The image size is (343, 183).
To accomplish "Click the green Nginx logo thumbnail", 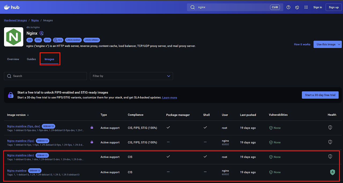I will [x=14, y=37].
